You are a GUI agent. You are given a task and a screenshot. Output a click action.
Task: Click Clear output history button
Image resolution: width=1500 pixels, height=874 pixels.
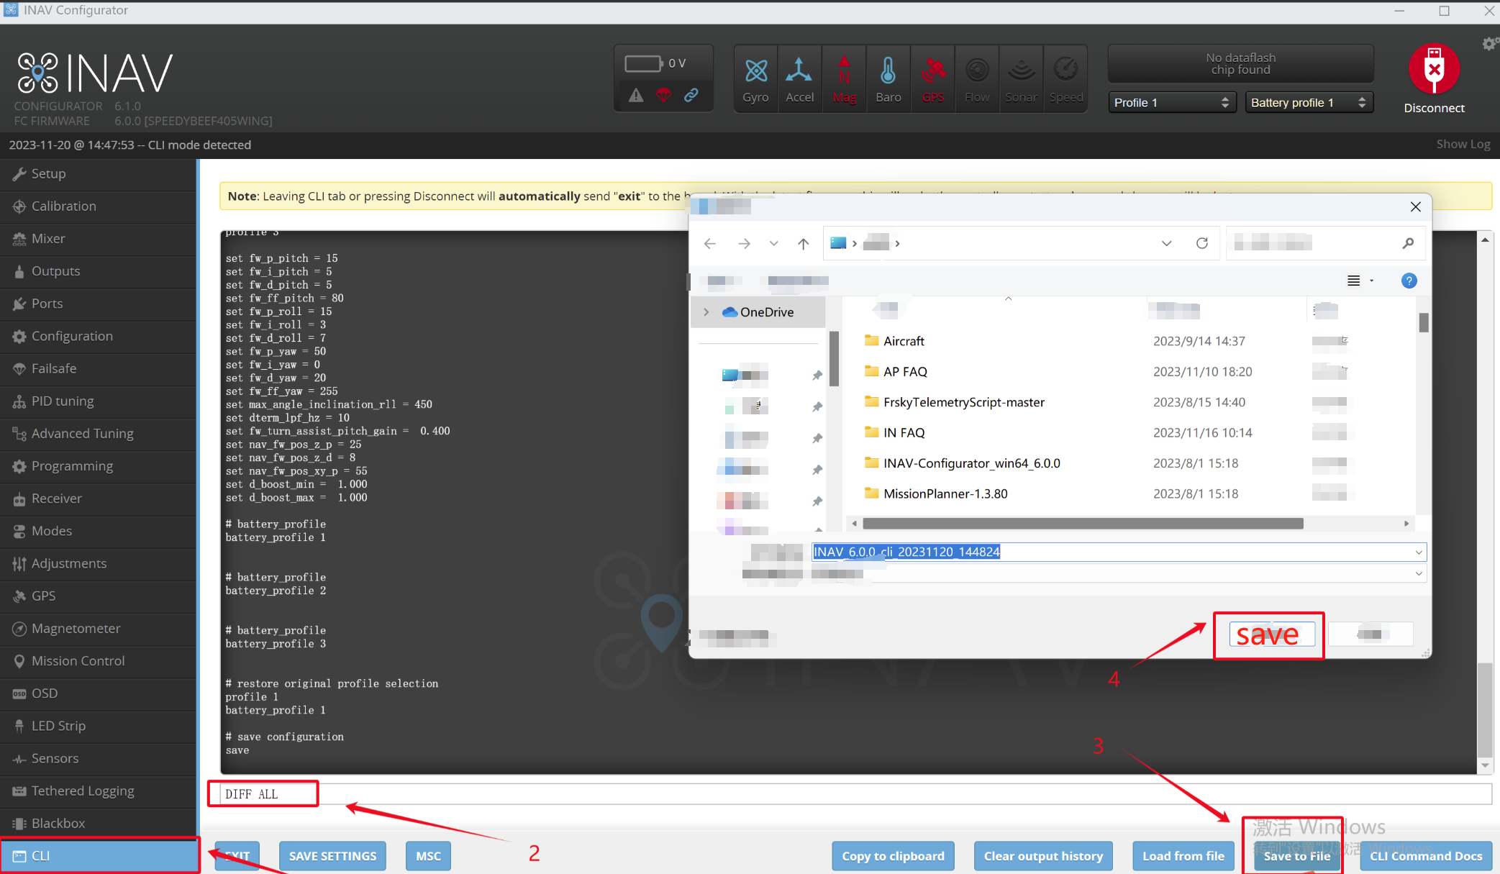pos(1043,856)
